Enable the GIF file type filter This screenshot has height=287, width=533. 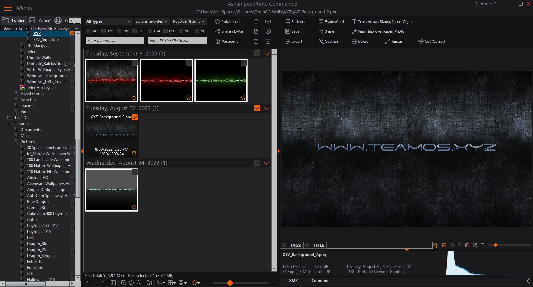[x=88, y=31]
